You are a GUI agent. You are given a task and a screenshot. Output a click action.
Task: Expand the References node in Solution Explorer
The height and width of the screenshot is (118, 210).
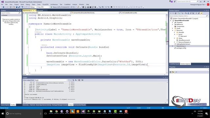tap(173, 25)
